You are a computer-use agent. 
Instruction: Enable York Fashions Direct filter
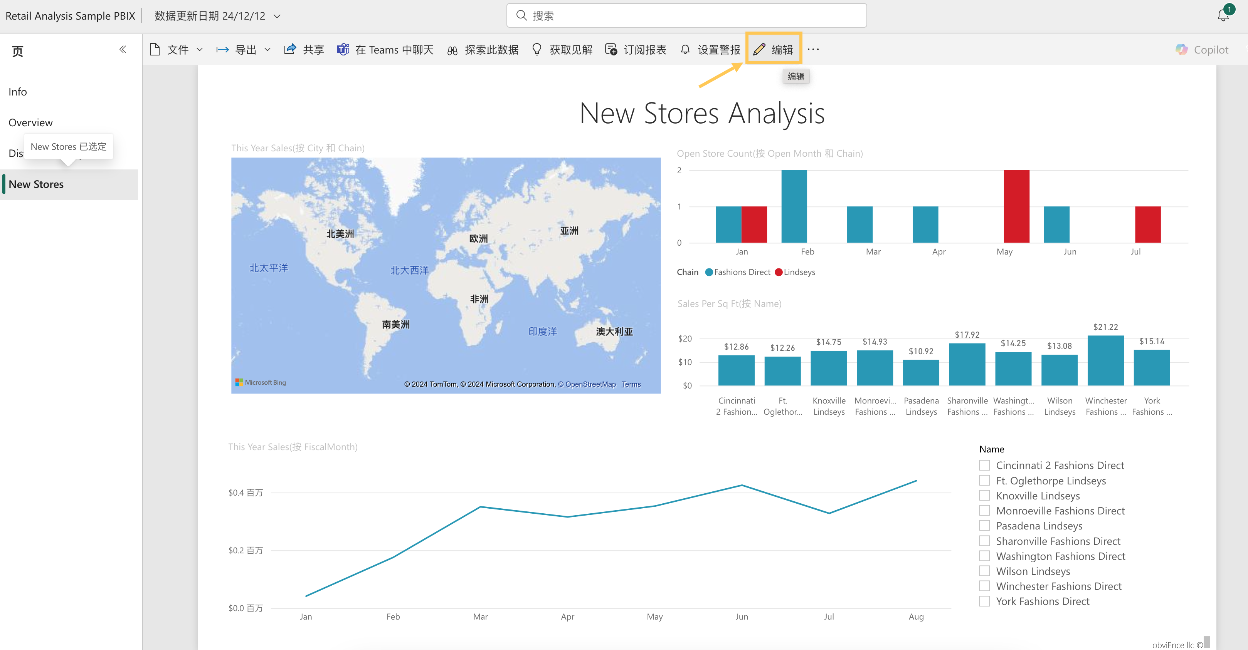click(984, 601)
